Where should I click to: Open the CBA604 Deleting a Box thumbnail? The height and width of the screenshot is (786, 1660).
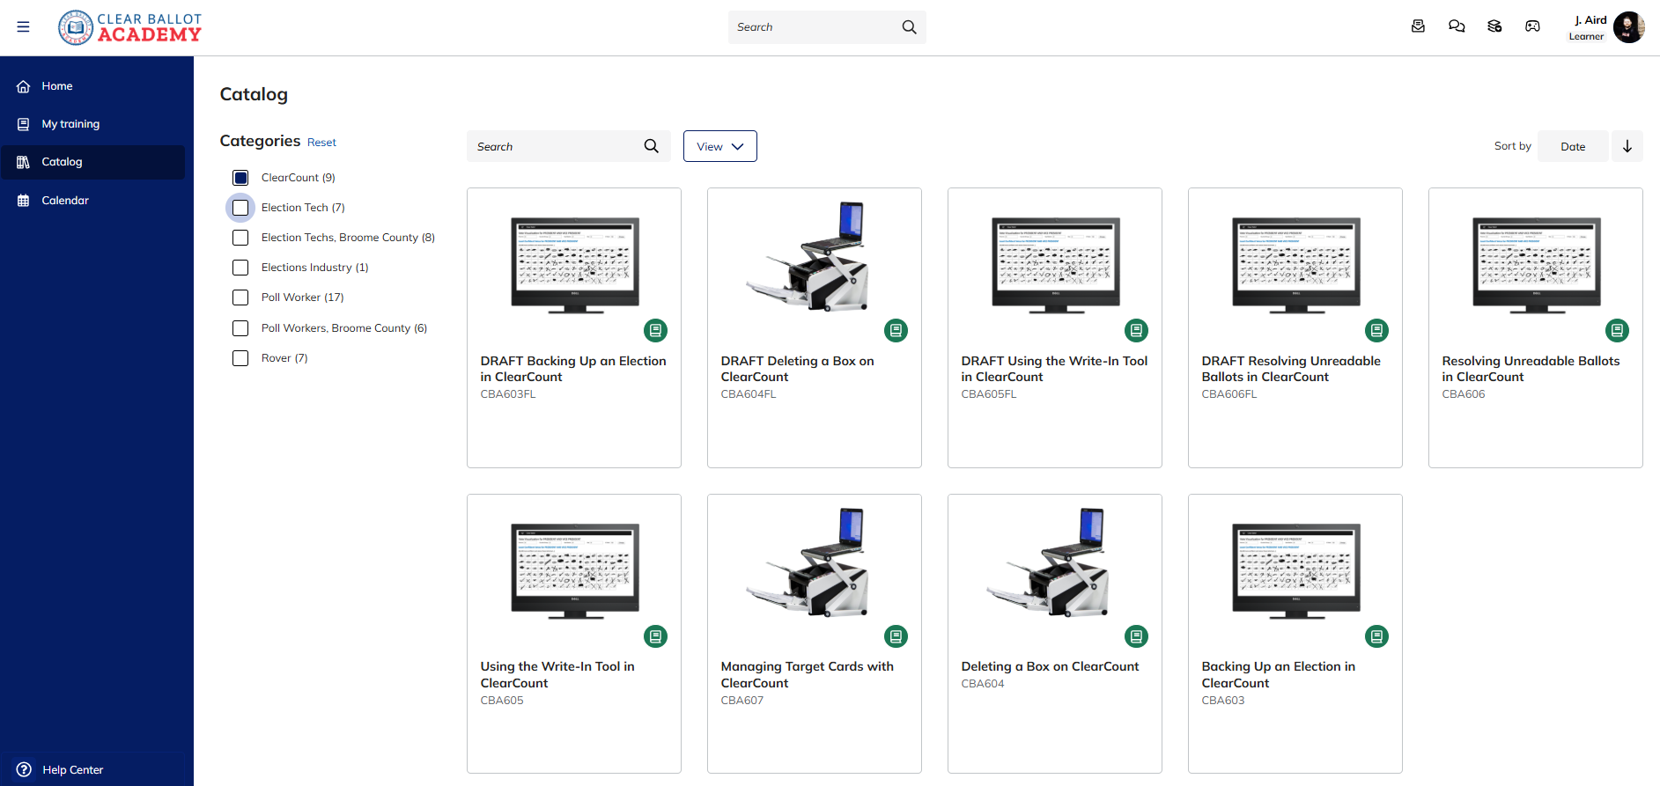[1048, 562]
